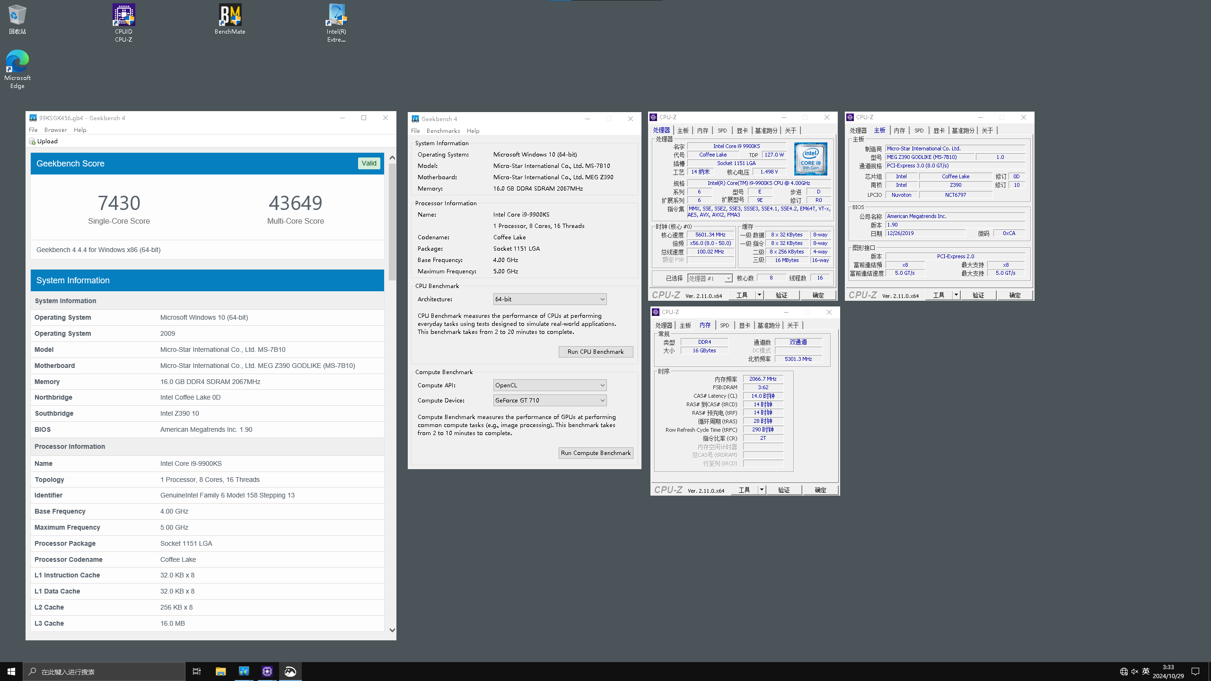Switch to CPU-Z app on the taskbar
Image resolution: width=1211 pixels, height=681 pixels.
pyautogui.click(x=267, y=671)
